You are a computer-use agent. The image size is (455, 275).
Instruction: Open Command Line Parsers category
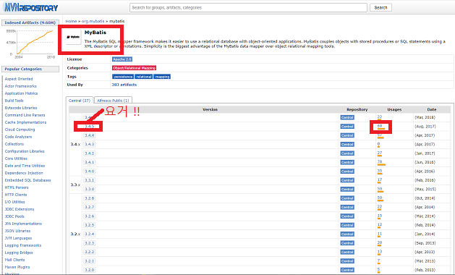(x=25, y=115)
